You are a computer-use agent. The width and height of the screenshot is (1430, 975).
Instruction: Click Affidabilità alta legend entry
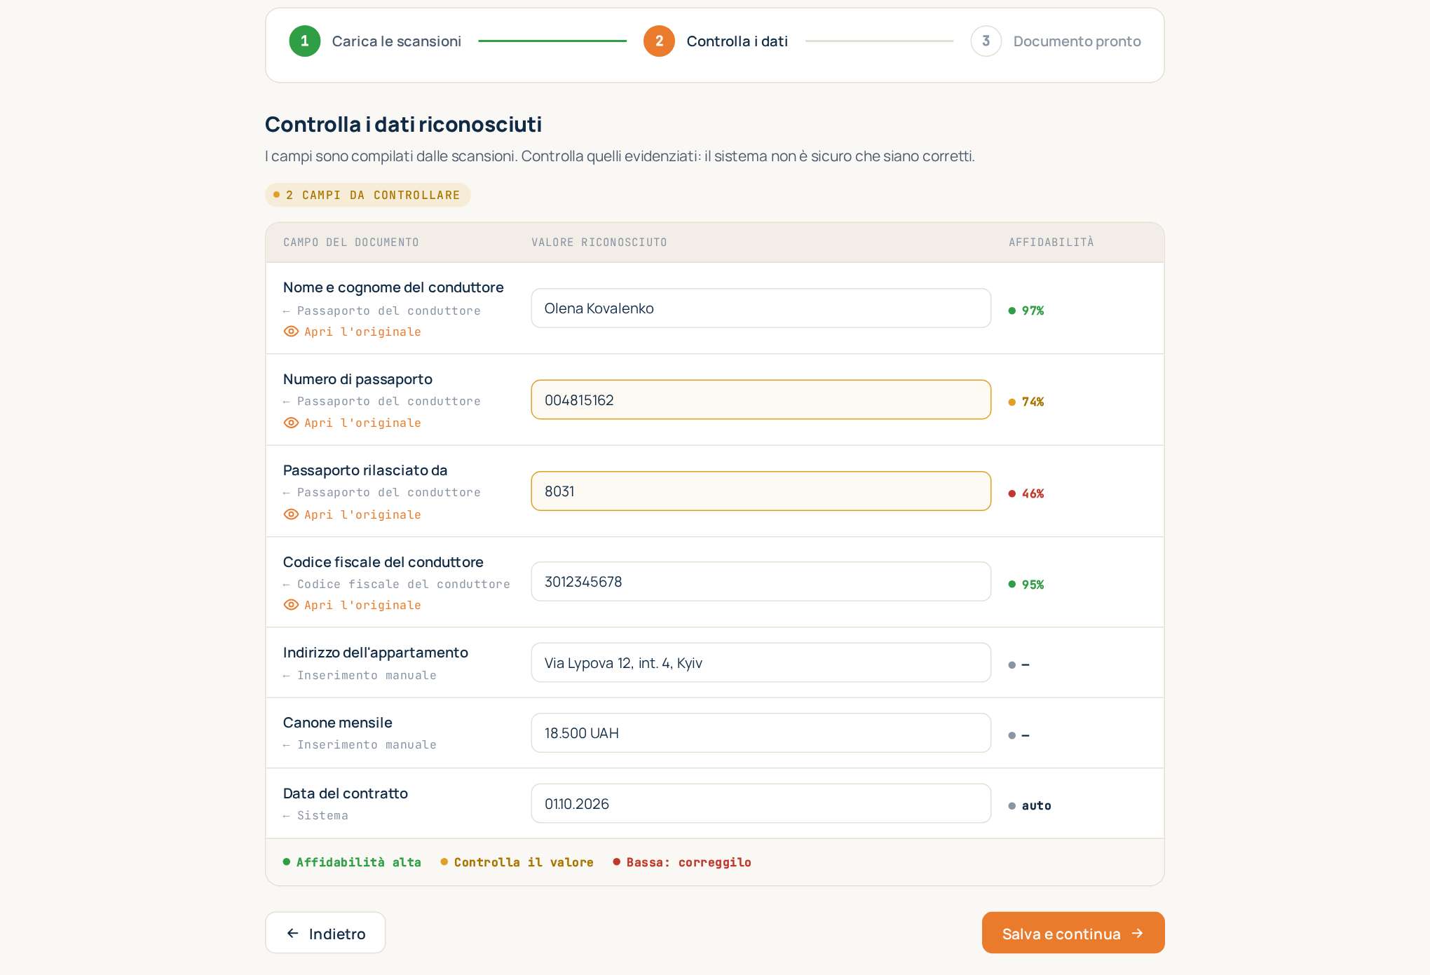pos(352,862)
